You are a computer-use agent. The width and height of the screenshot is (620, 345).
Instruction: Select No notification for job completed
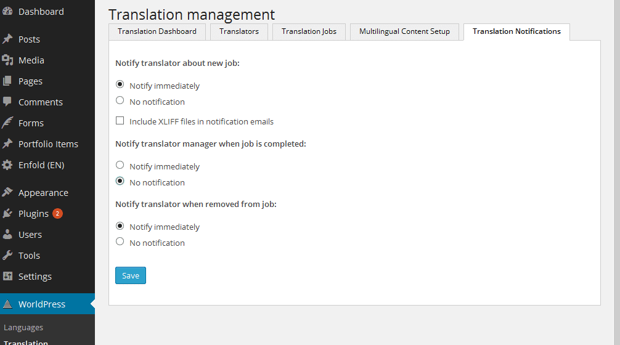coord(120,181)
